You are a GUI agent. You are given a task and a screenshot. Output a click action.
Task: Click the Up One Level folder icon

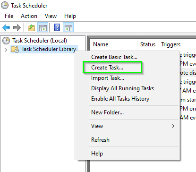(32, 27)
